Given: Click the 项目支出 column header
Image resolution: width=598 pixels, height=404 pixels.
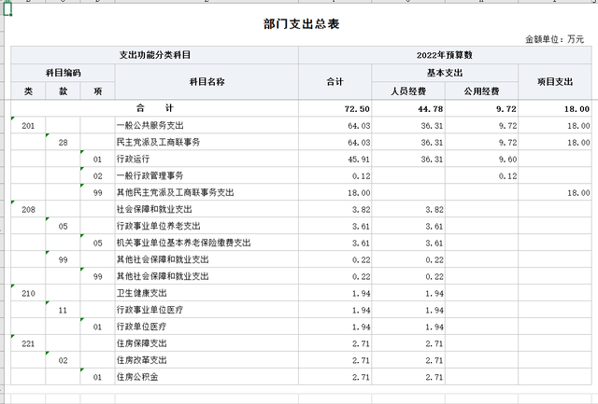Looking at the screenshot, I should pyautogui.click(x=556, y=82).
